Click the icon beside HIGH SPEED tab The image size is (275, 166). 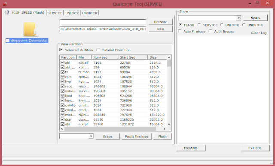(7, 12)
